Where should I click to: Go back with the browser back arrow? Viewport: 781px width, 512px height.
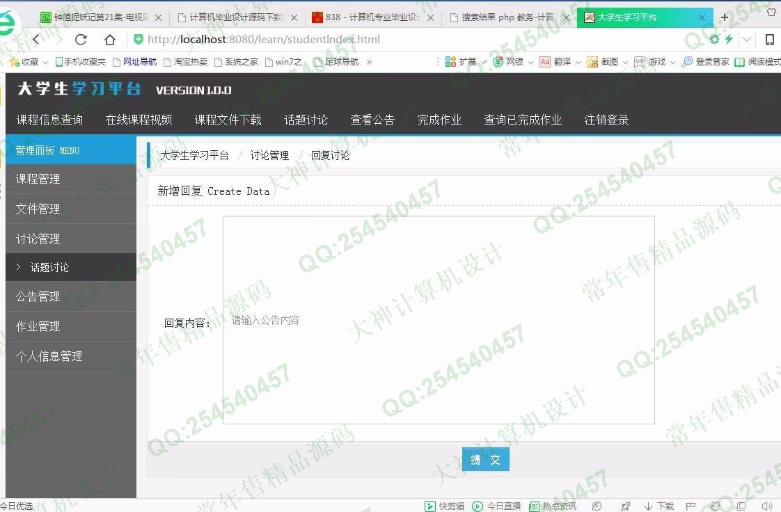click(x=36, y=40)
